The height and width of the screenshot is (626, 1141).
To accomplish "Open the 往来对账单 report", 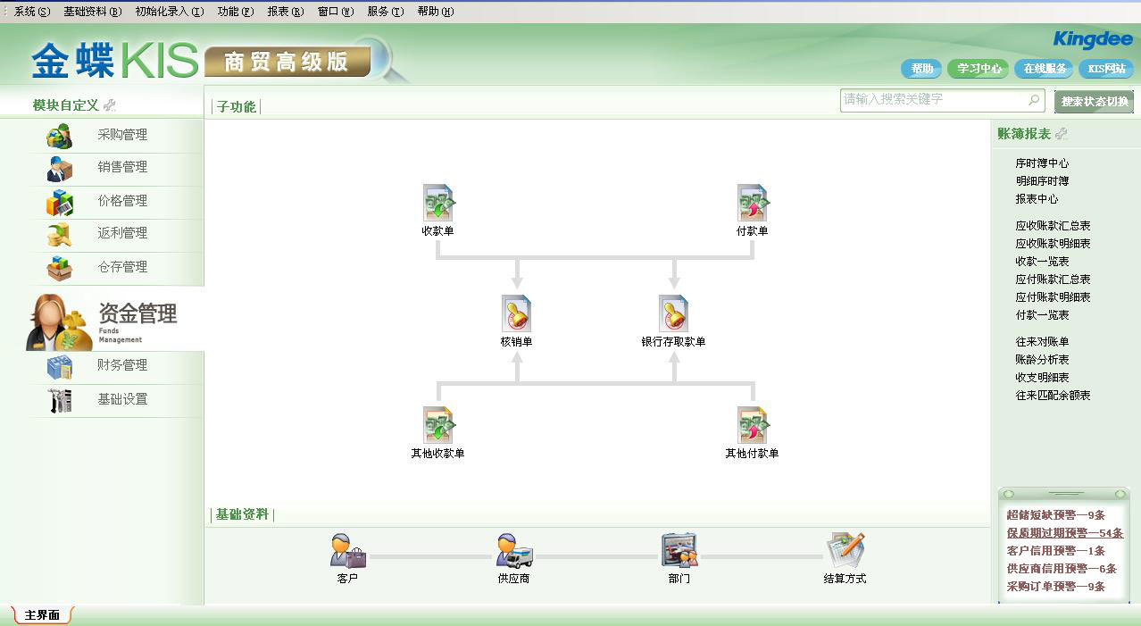I will coord(1042,342).
